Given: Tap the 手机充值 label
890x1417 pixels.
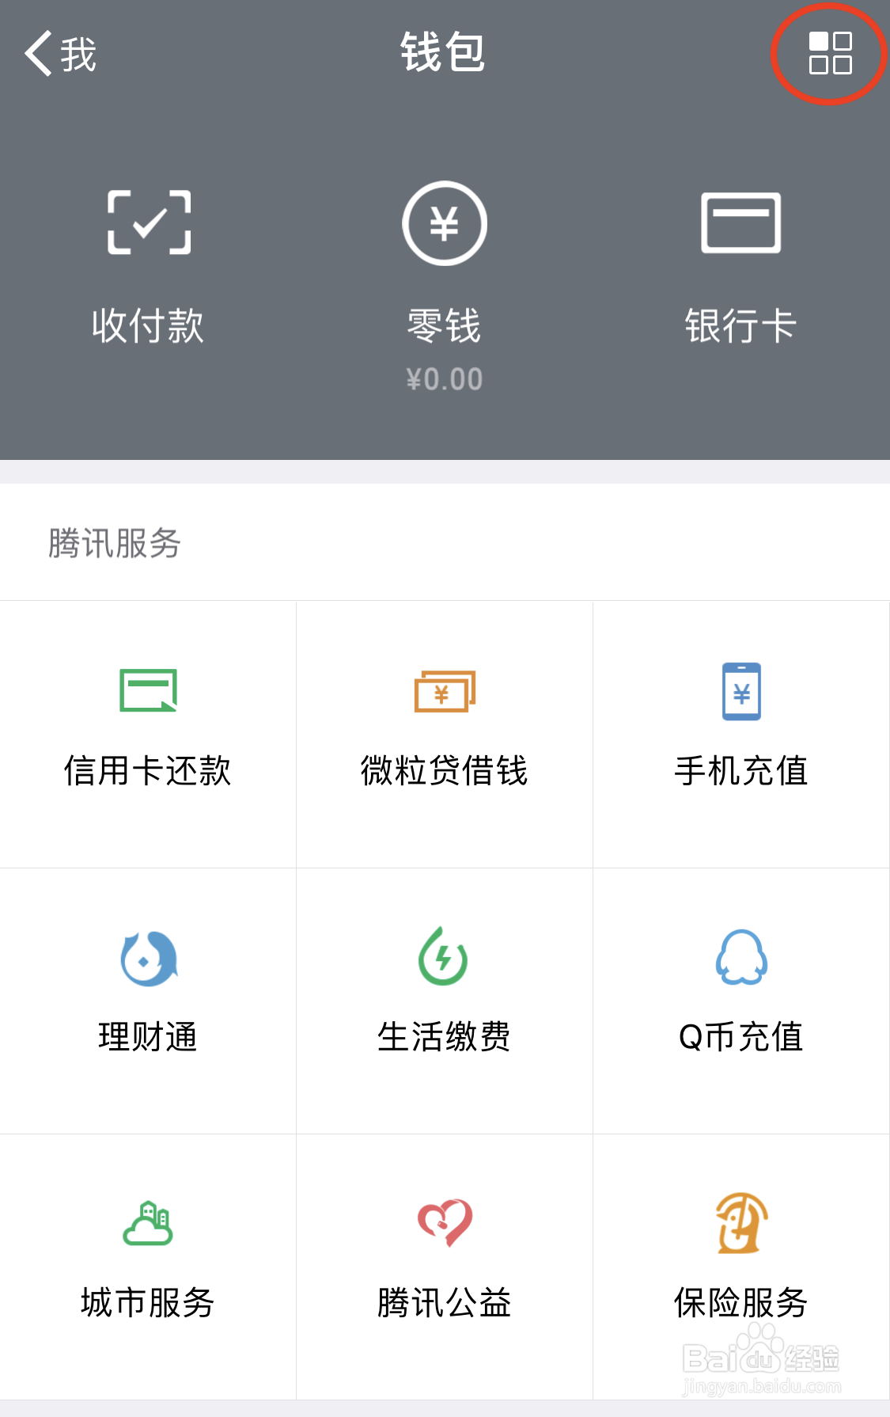Looking at the screenshot, I should (x=741, y=770).
